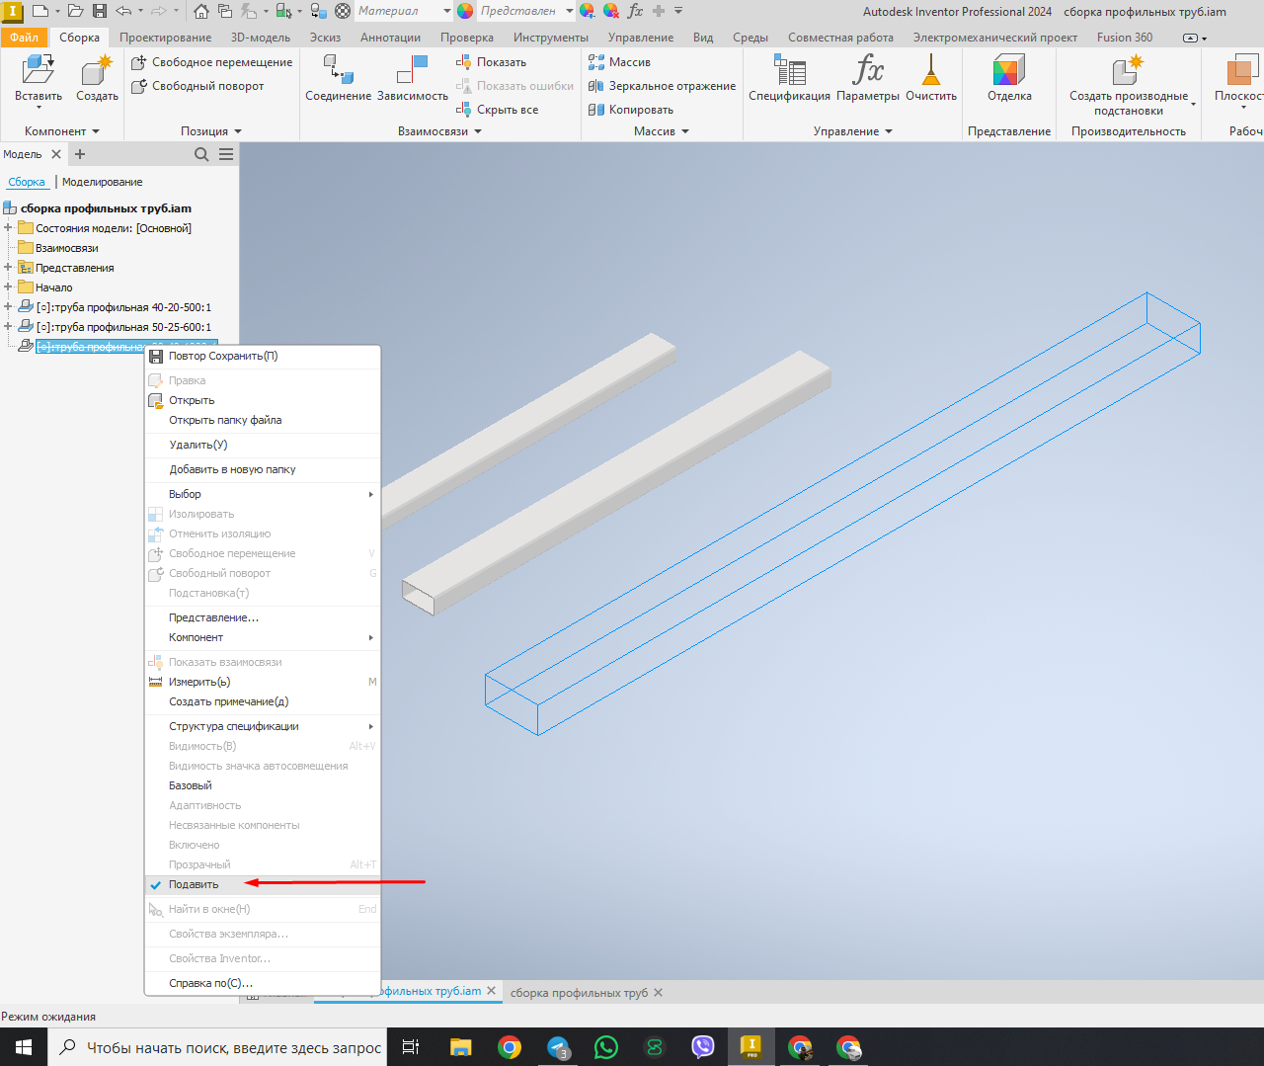This screenshot has height=1066, width=1264.
Task: Switch to the Аннотации ribbon tab
Action: point(390,38)
